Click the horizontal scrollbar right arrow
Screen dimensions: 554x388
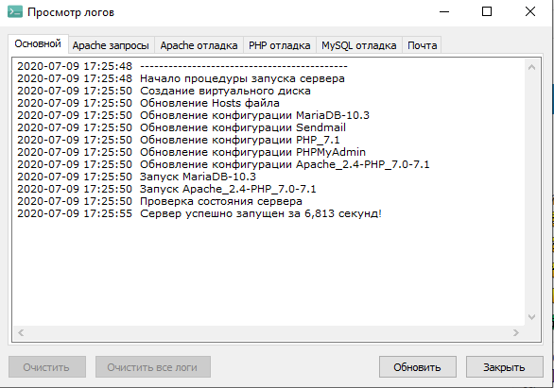point(516,332)
